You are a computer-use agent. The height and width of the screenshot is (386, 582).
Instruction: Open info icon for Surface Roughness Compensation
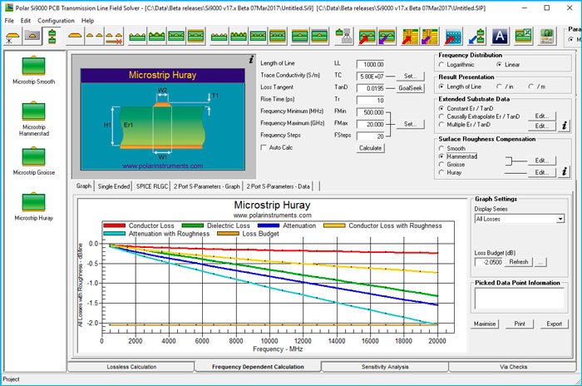click(x=565, y=171)
